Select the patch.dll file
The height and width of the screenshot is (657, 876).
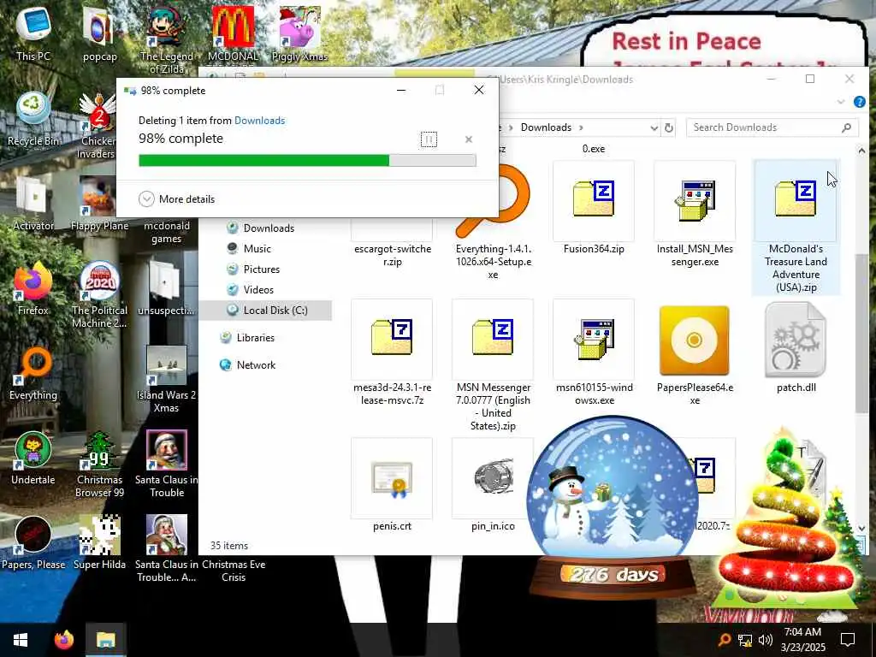point(796,346)
